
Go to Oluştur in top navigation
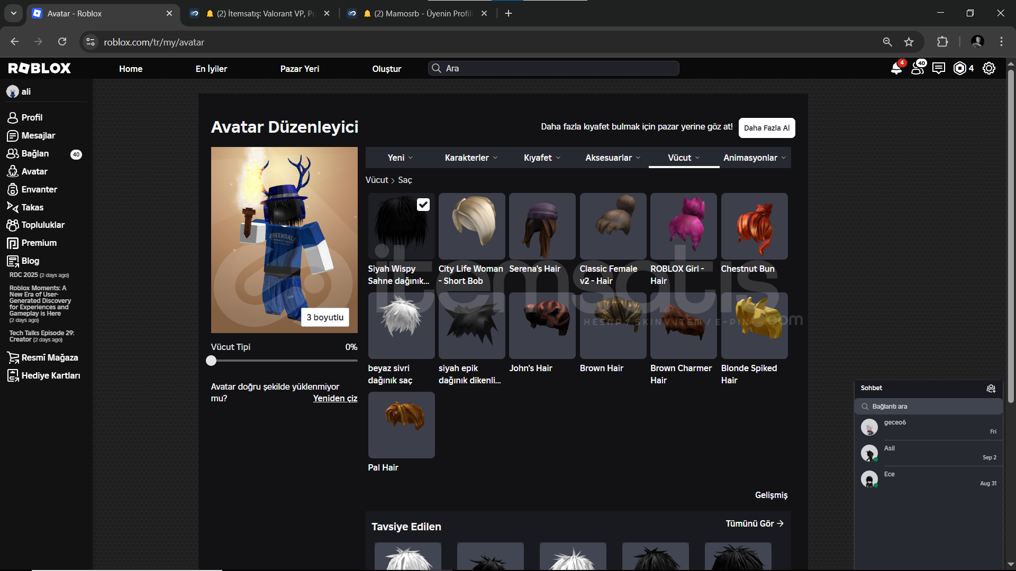tap(387, 69)
